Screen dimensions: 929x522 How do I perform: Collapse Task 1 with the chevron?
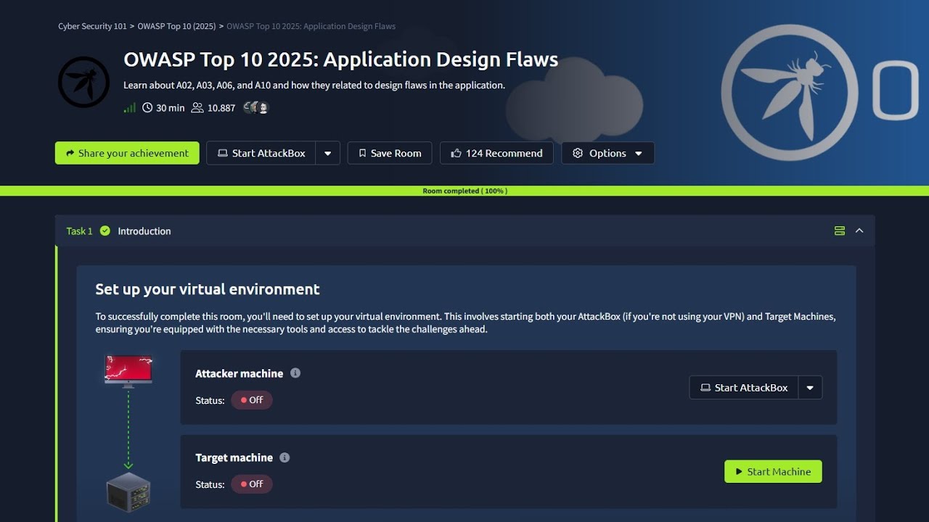(859, 231)
